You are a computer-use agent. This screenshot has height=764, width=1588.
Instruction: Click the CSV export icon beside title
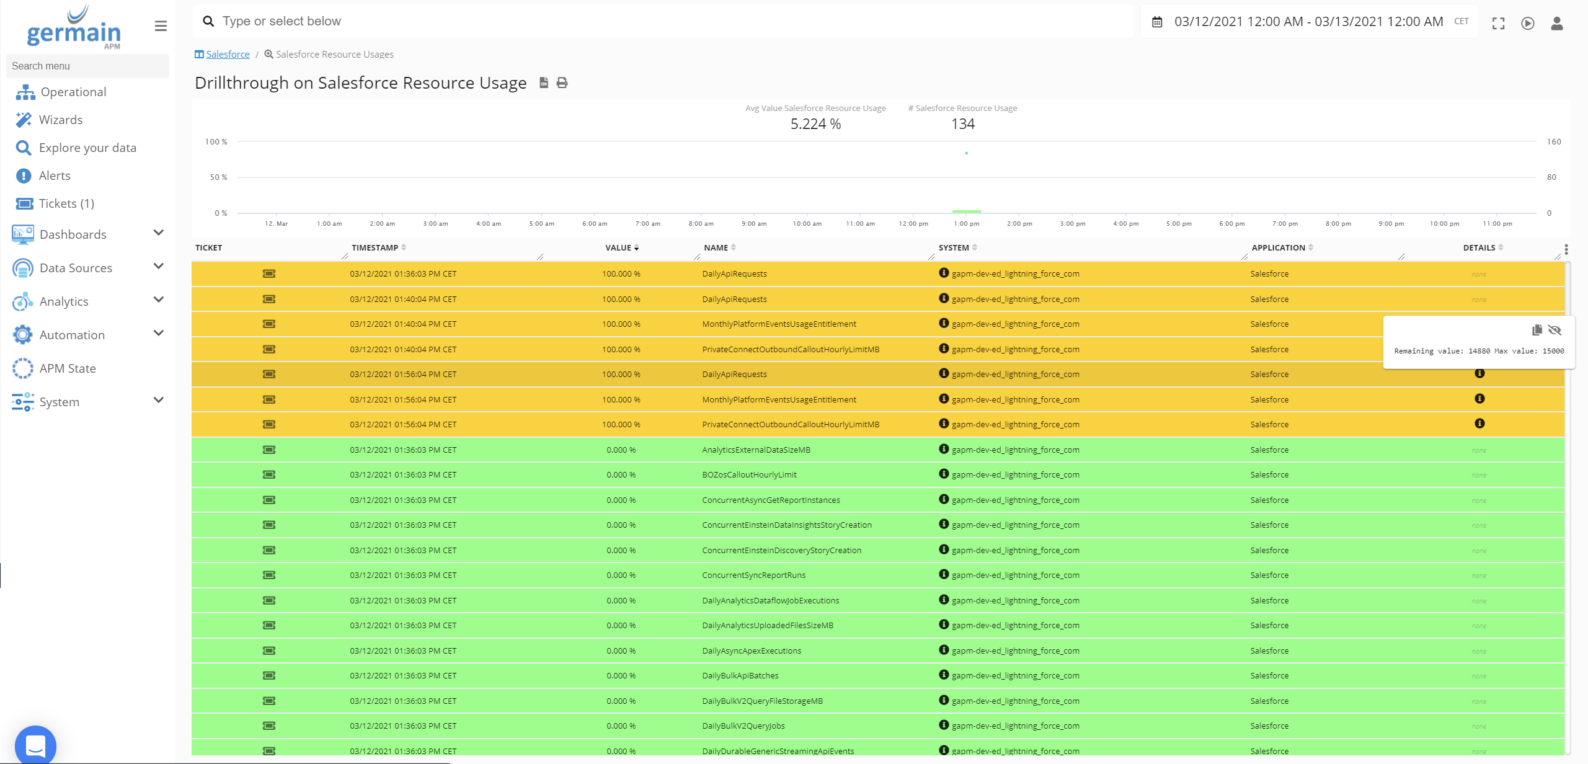point(544,82)
